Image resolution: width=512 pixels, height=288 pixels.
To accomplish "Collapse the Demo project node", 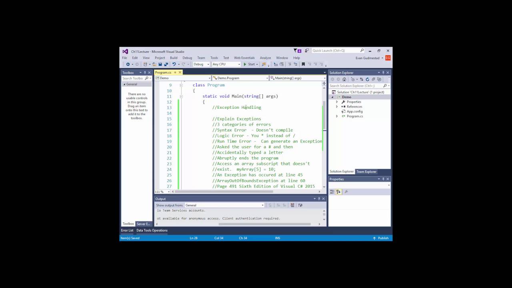I will coord(332,97).
